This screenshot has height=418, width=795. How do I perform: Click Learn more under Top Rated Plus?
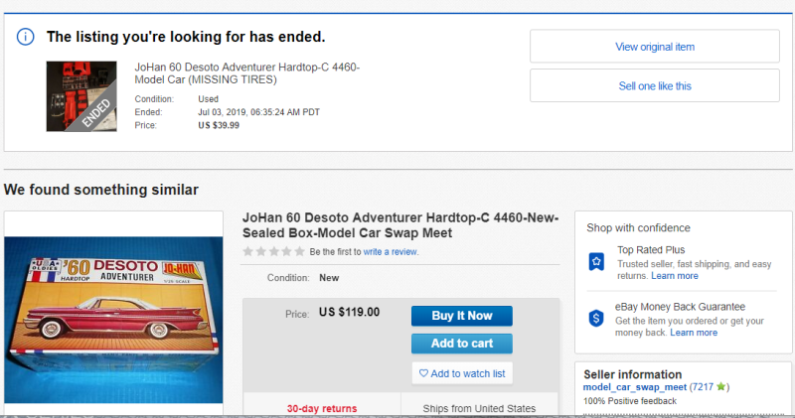point(674,276)
